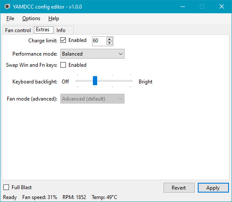The image size is (232, 202).
Task: Minimize the YAMDCC config editor window
Action: tap(183, 6)
